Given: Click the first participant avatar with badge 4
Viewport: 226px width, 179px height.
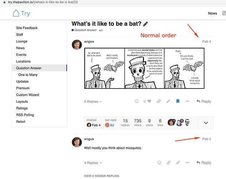Looking at the screenshot, I should click(x=171, y=123).
